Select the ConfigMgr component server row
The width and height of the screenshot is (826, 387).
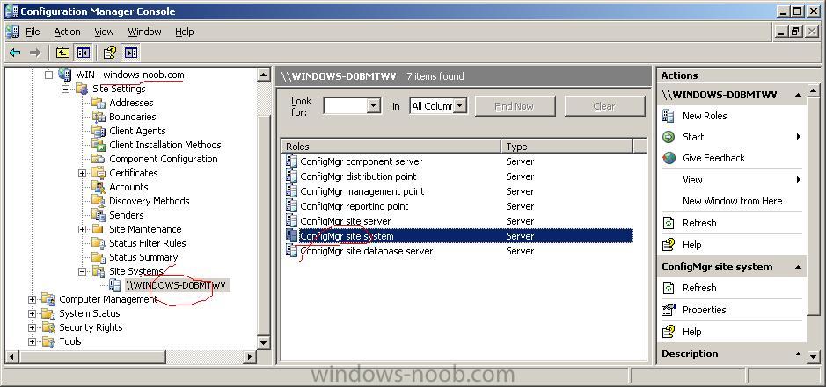coord(457,161)
